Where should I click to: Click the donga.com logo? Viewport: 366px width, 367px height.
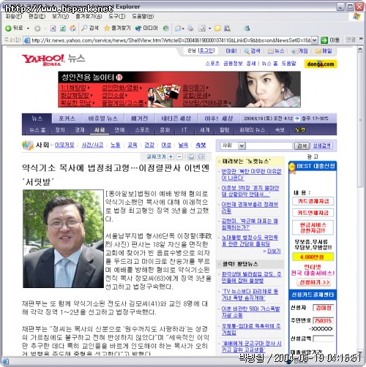pos(321,64)
